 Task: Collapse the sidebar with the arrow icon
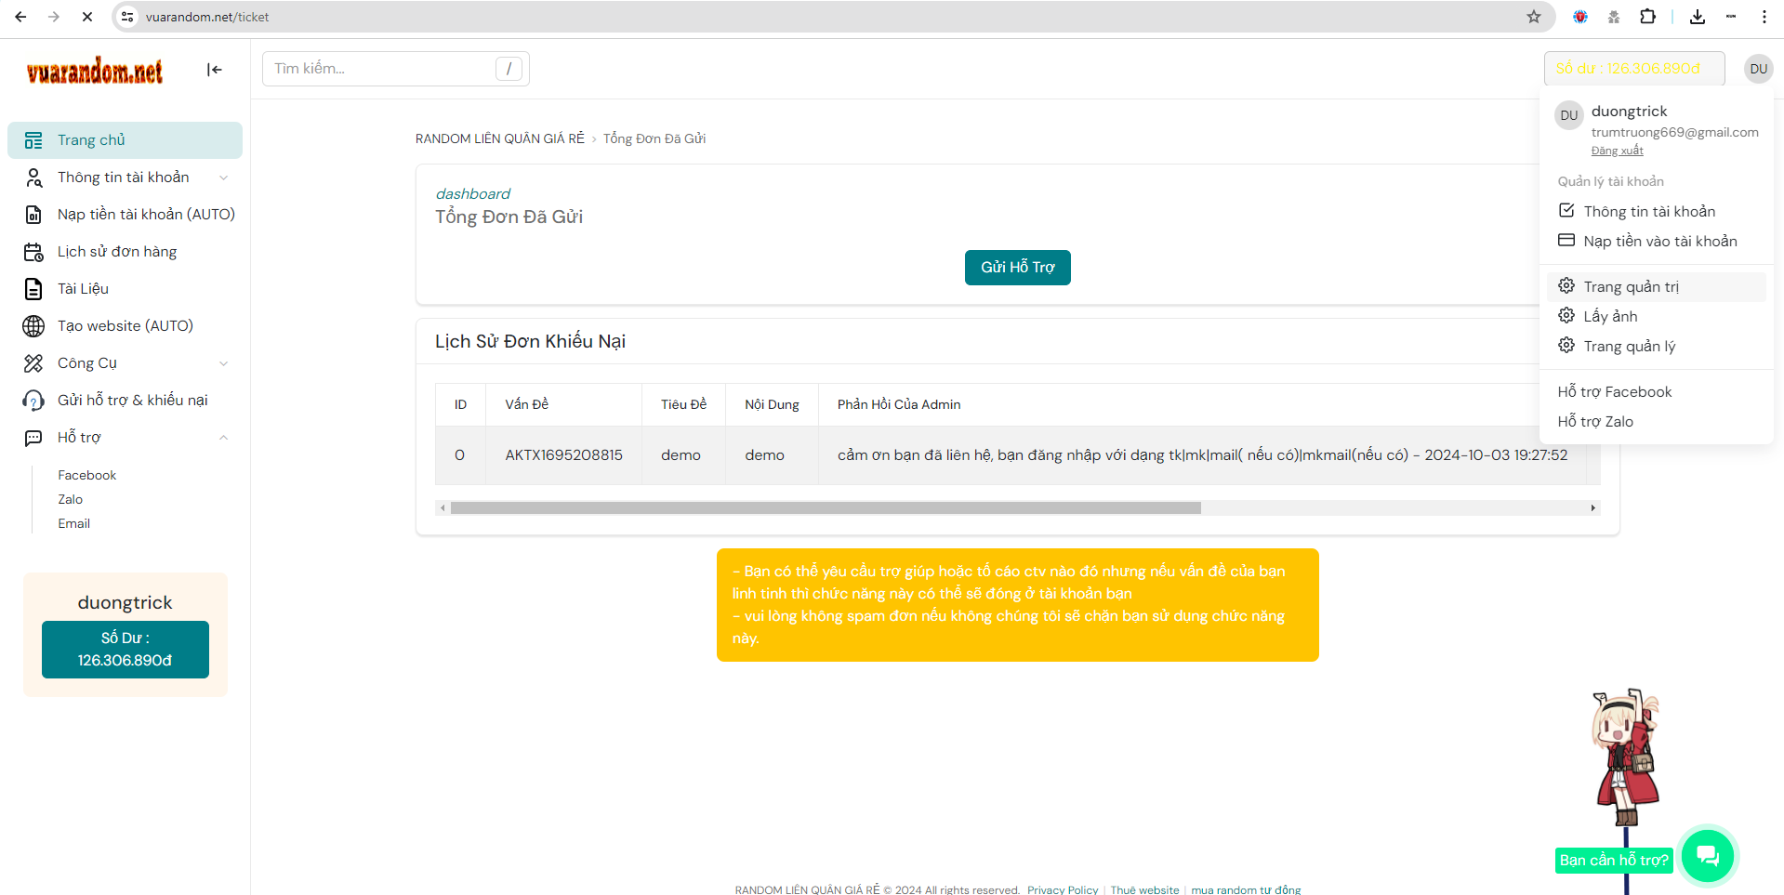214,70
